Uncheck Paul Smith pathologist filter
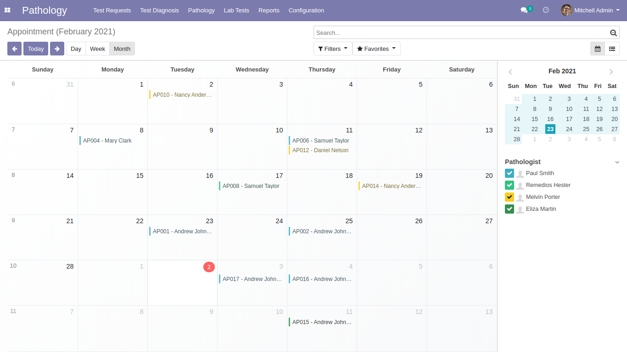 tap(509, 173)
